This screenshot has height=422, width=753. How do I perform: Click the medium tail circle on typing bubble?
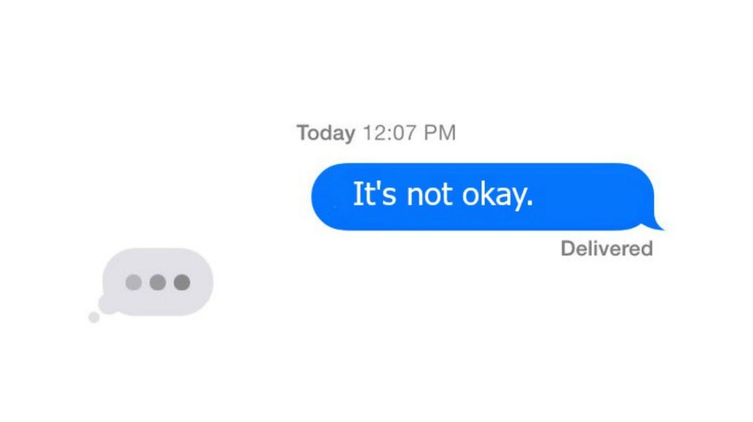(108, 304)
